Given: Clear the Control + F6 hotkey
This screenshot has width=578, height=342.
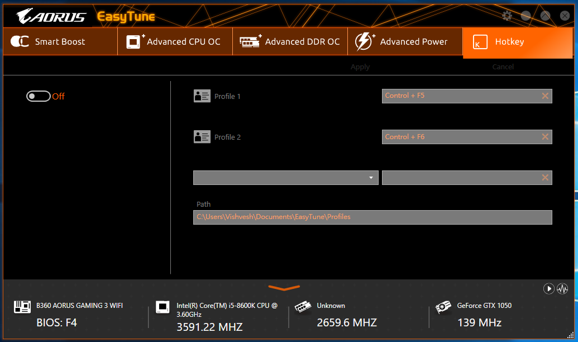Looking at the screenshot, I should pos(545,137).
